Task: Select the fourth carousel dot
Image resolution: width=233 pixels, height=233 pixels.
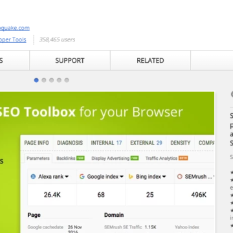Action: 59,80
